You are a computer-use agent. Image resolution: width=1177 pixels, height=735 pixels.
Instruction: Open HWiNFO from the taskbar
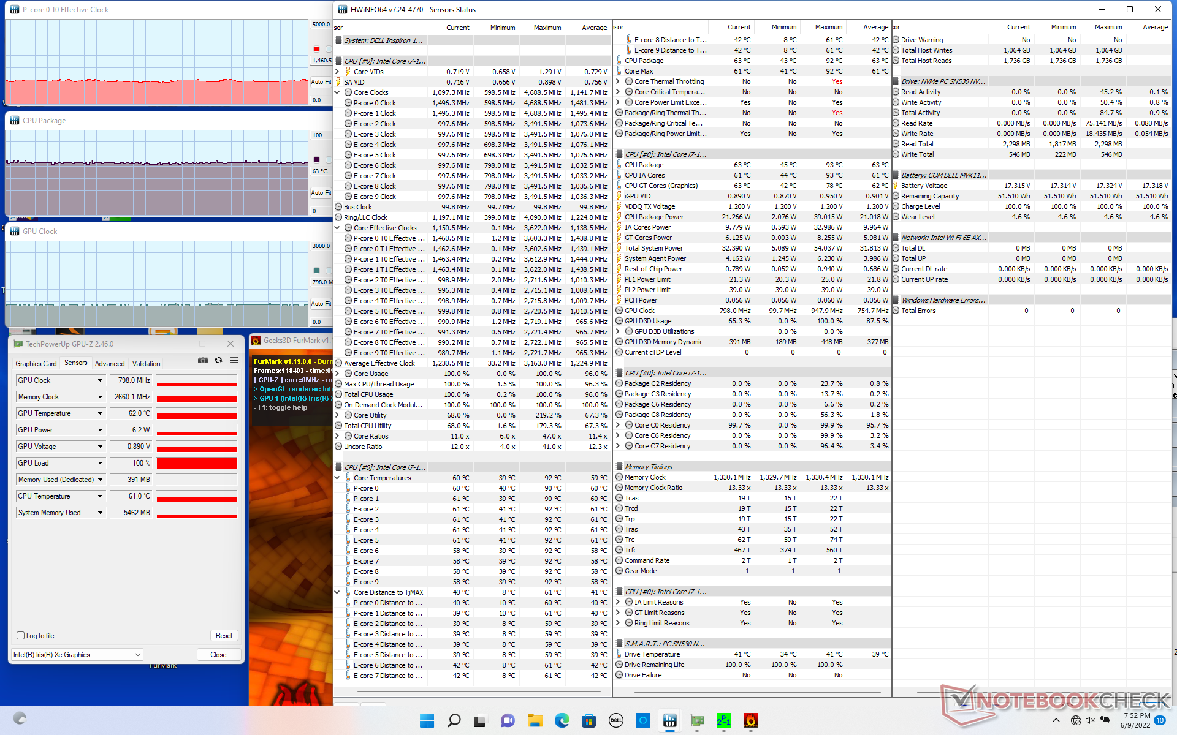pos(669,720)
